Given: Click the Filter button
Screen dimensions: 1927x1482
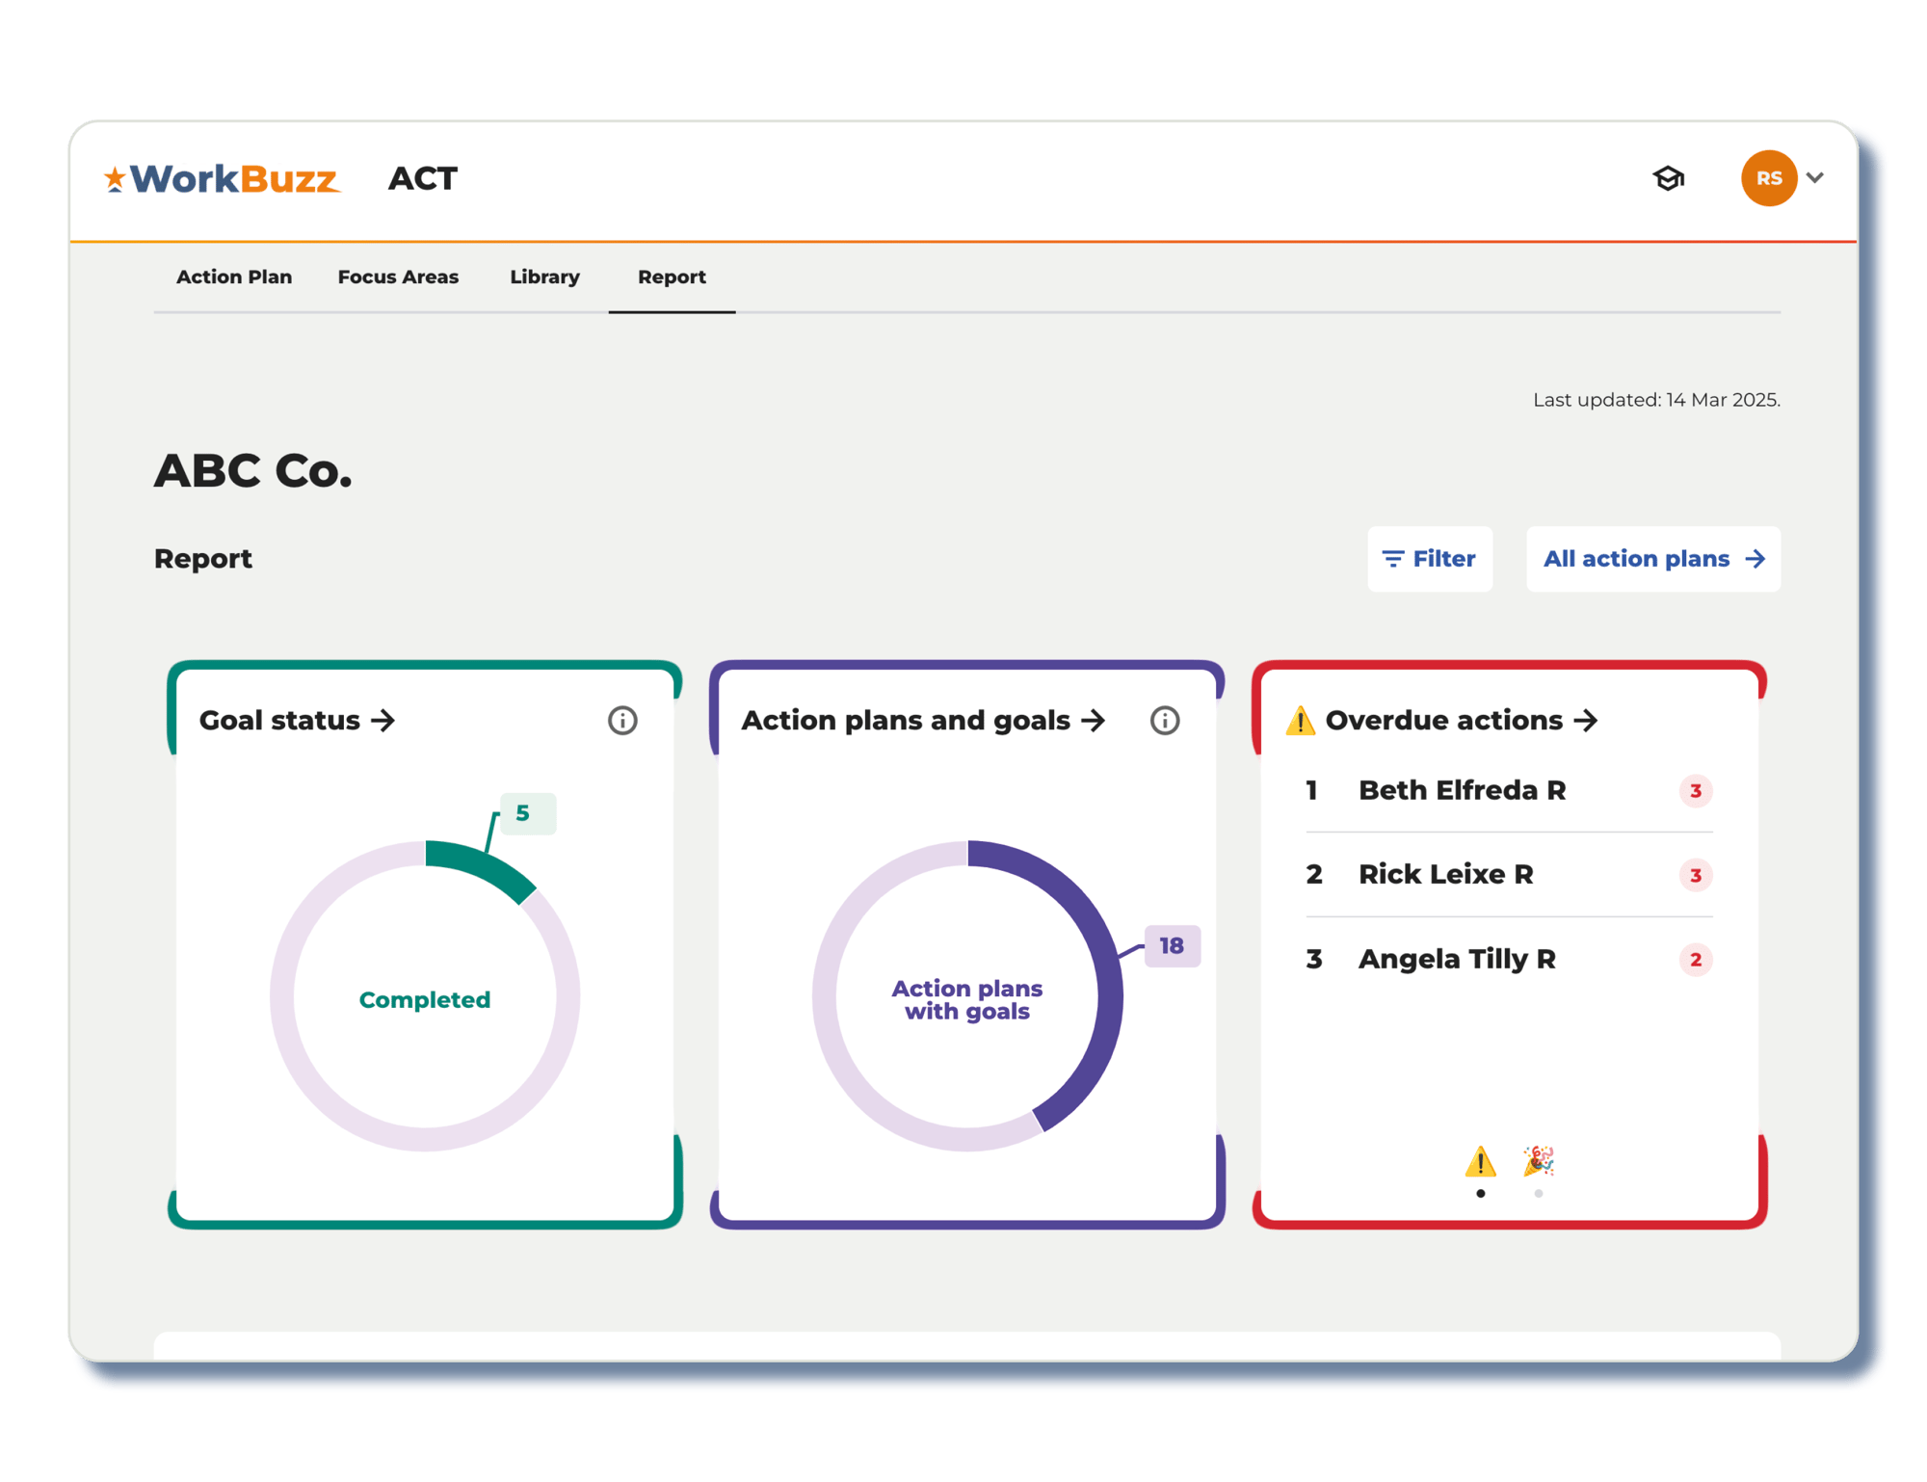Looking at the screenshot, I should tap(1427, 559).
